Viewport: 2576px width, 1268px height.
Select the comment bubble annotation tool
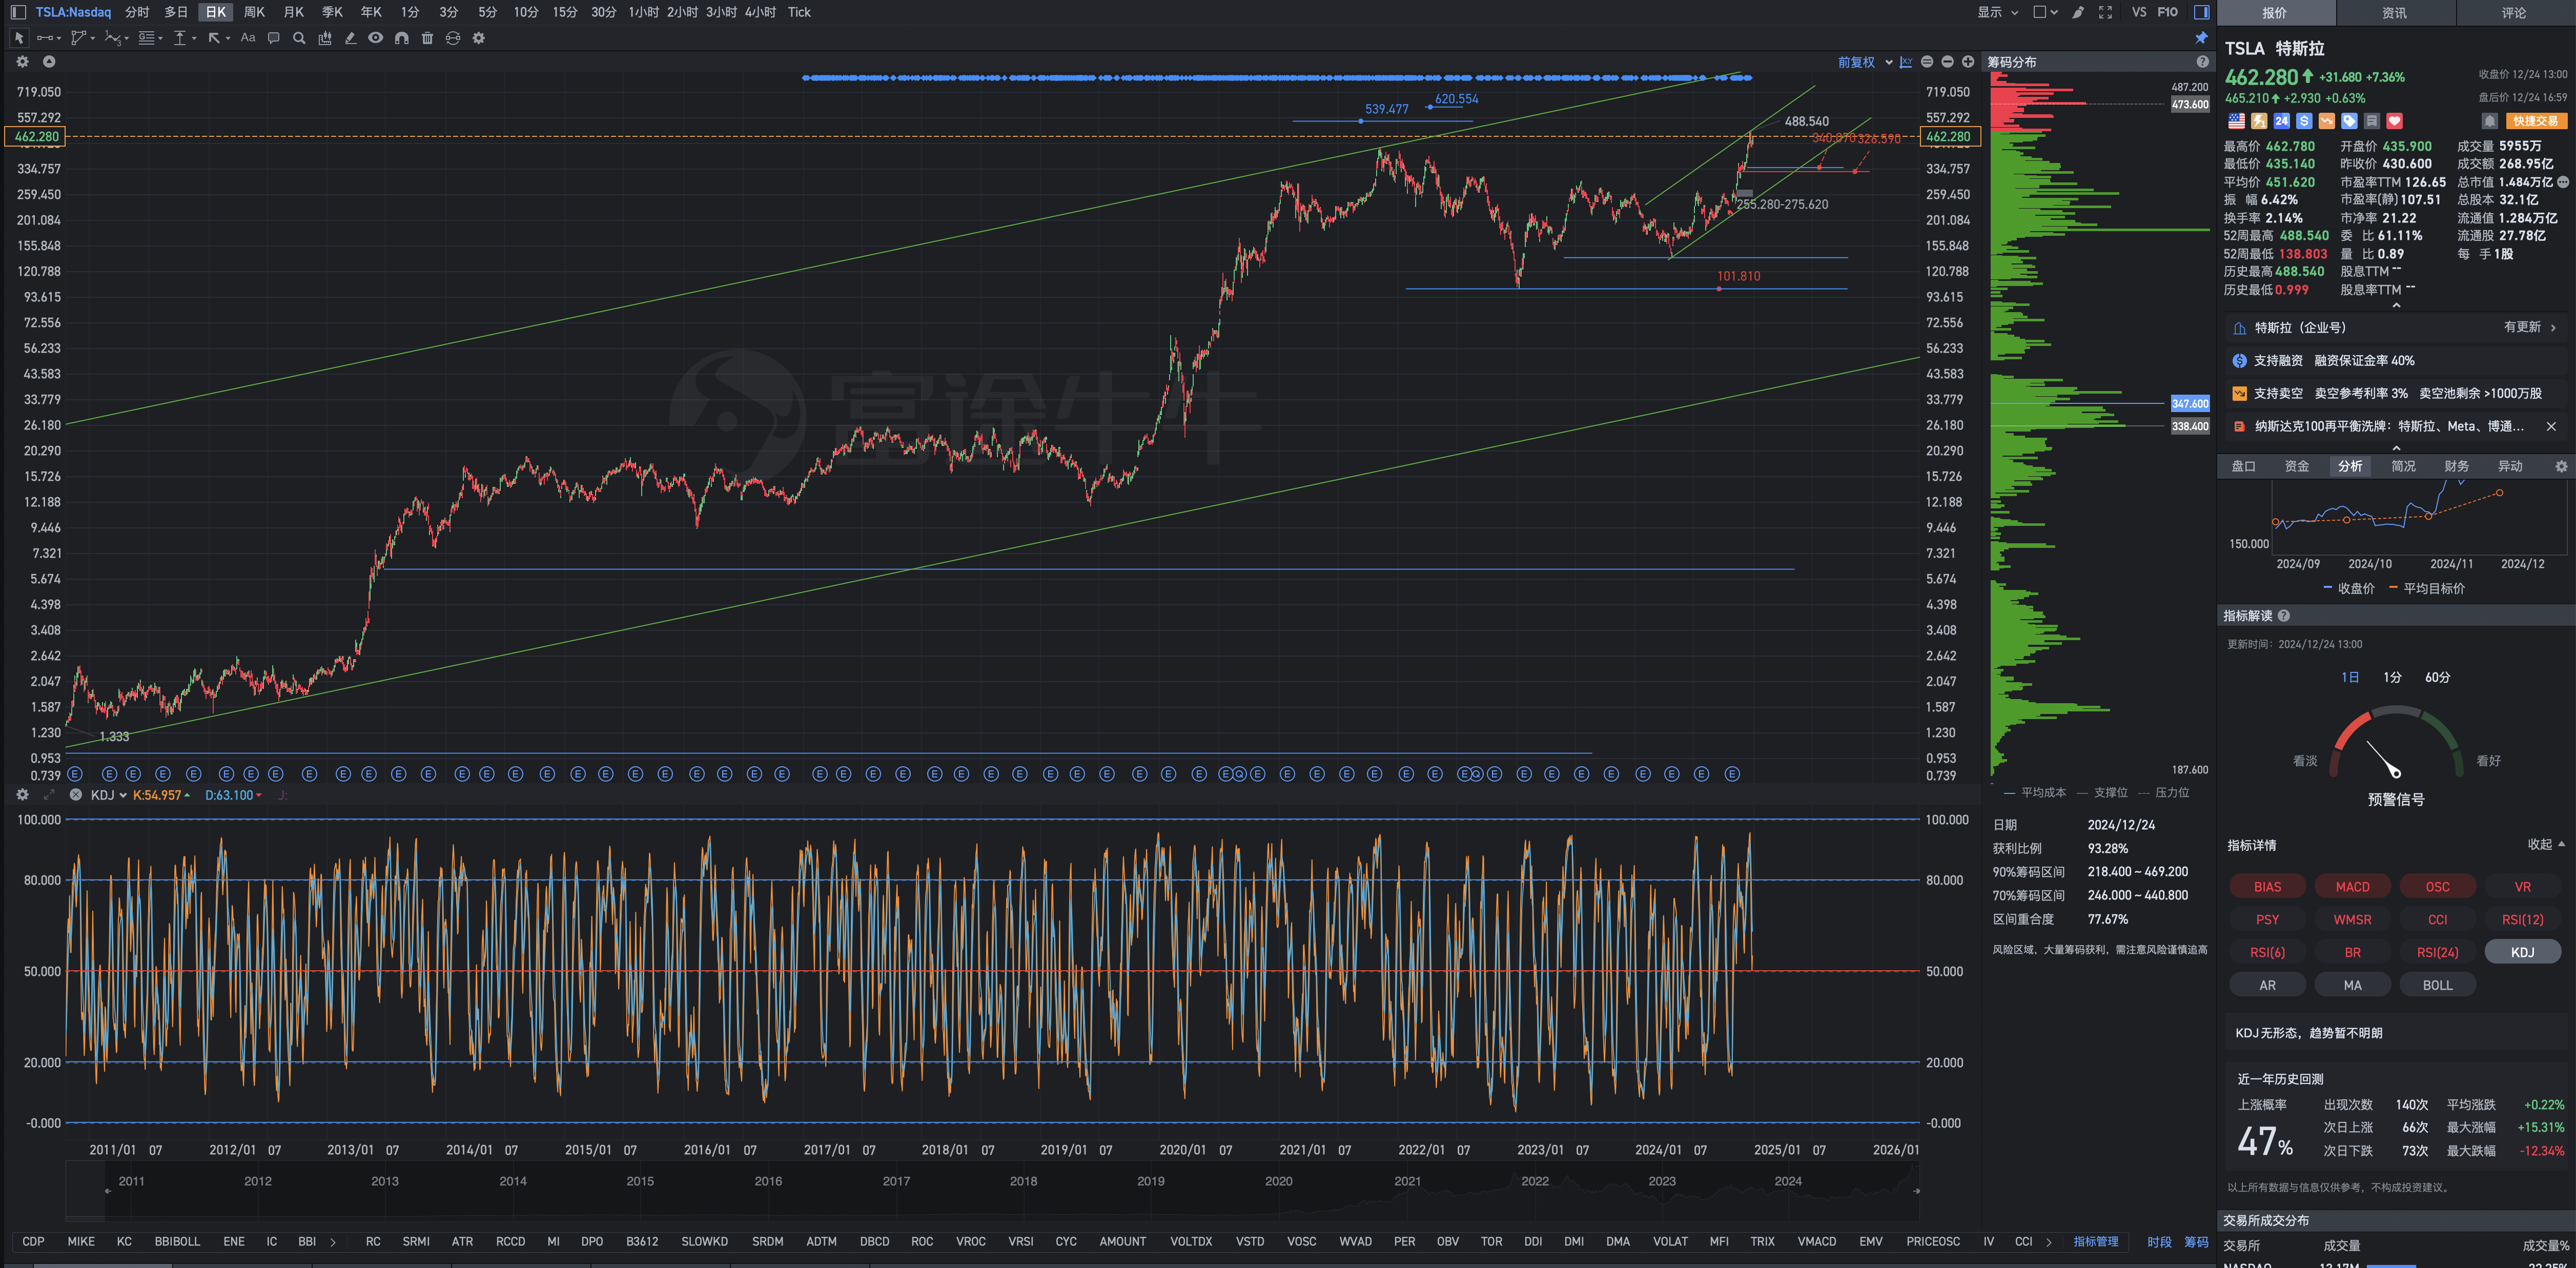273,38
